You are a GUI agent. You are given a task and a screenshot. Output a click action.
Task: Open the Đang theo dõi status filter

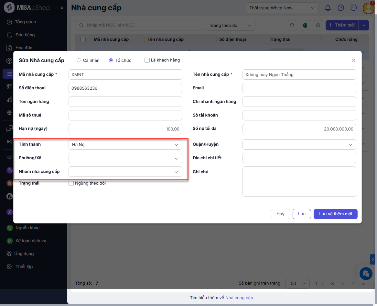231,25
